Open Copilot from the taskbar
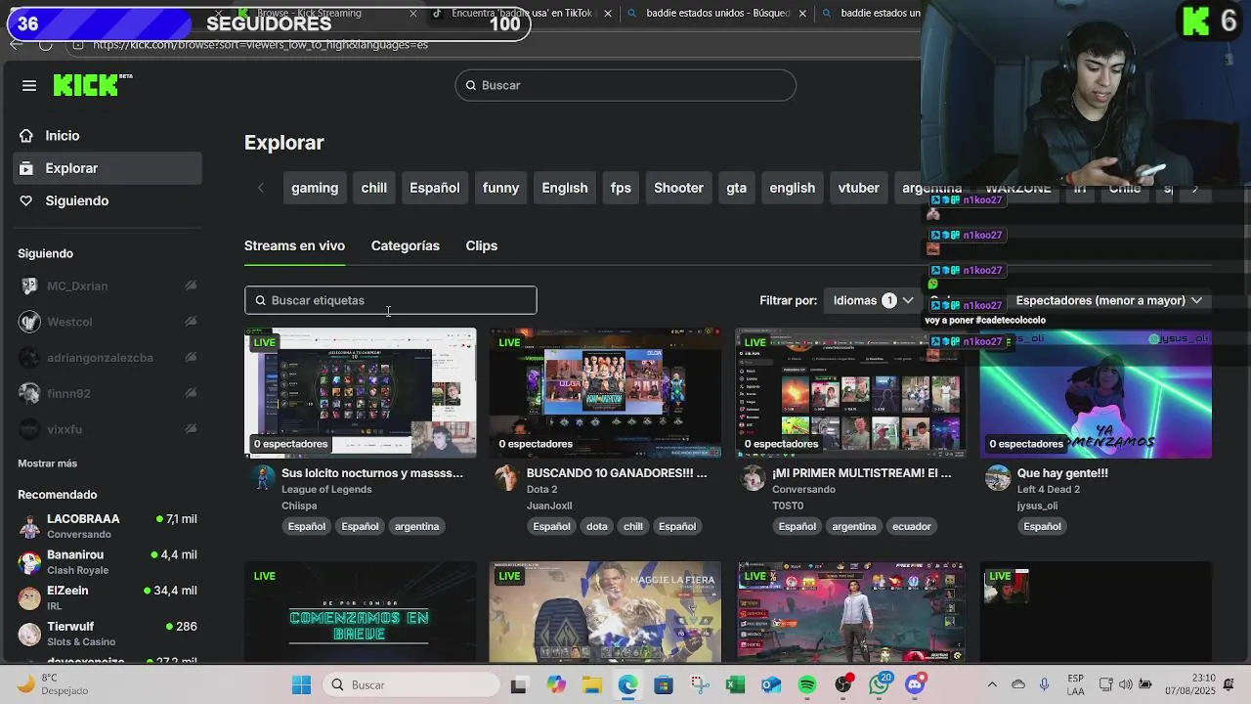The width and height of the screenshot is (1251, 704). coord(556,685)
